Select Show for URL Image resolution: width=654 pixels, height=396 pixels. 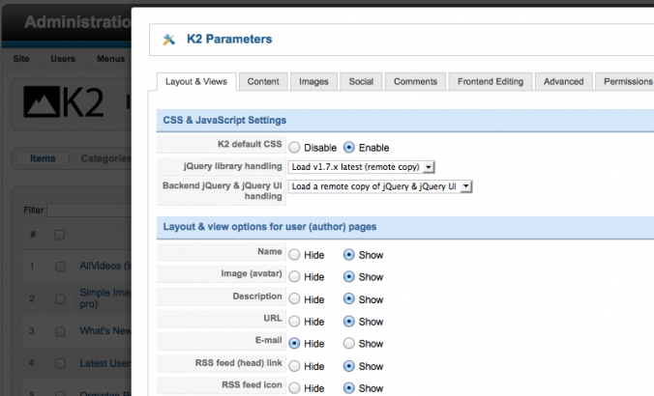click(x=349, y=321)
